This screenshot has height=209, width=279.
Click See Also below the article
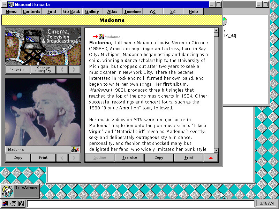click(129, 158)
